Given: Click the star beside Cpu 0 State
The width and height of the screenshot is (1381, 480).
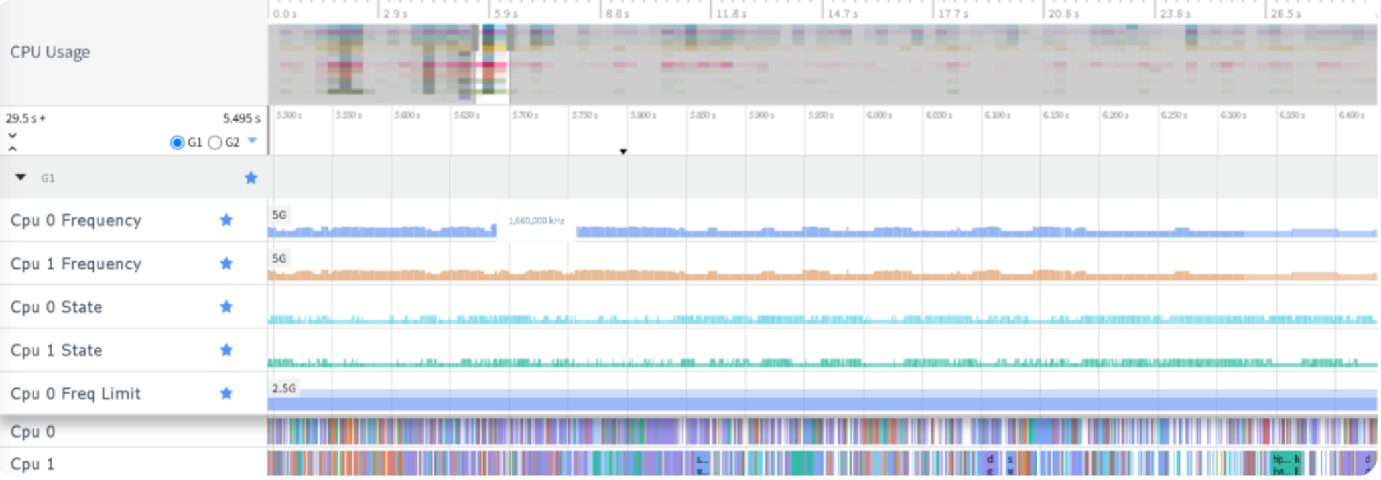Looking at the screenshot, I should pyautogui.click(x=226, y=306).
